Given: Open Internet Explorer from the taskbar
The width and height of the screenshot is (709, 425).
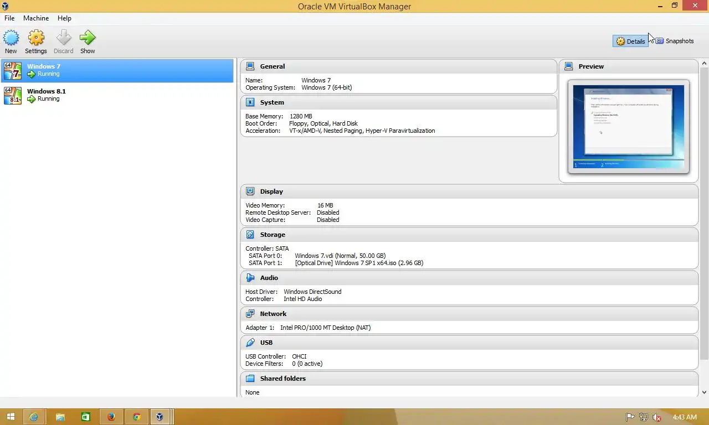Looking at the screenshot, I should coord(34,417).
